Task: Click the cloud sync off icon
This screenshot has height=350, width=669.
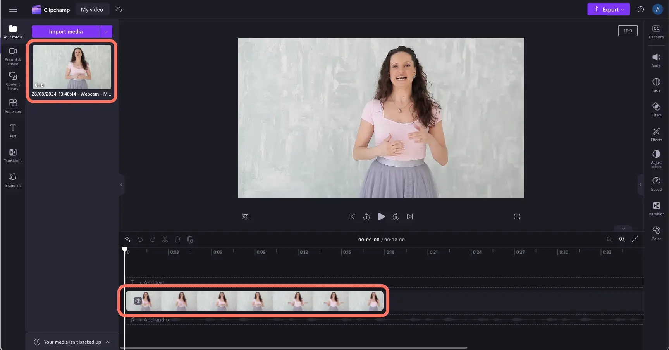Action: pos(119,9)
